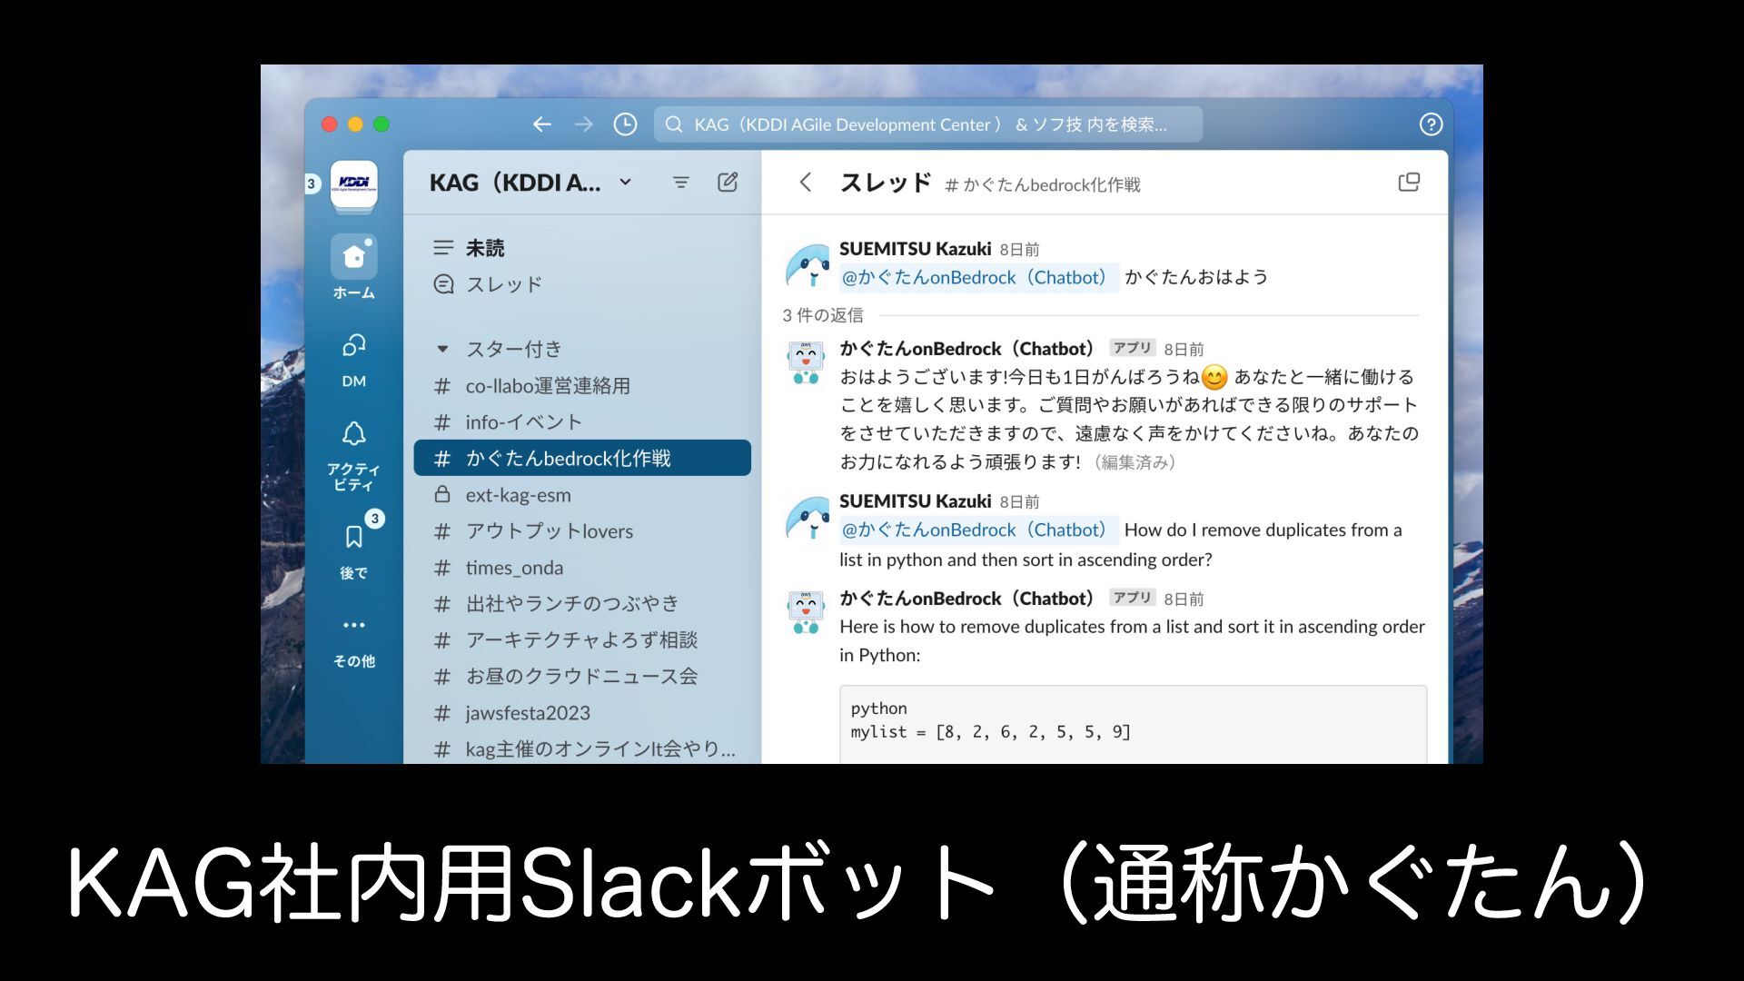The width and height of the screenshot is (1744, 981).
Task: Open channel co-llabo運営連絡用
Action: point(582,386)
